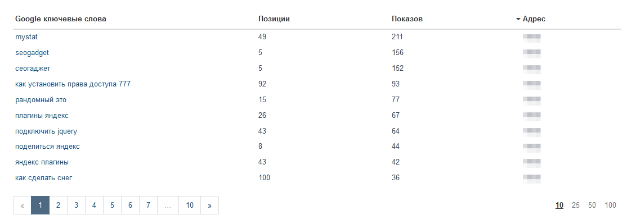Open the seogadget keyword link
The width and height of the screenshot is (627, 224).
[32, 53]
